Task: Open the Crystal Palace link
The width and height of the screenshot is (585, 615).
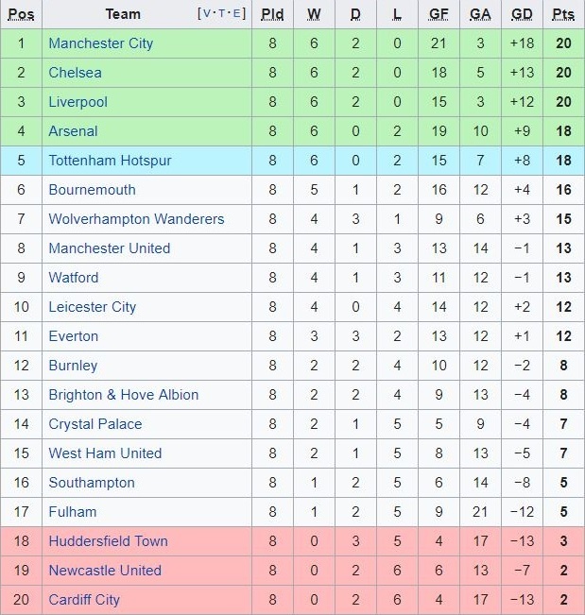Action: (95, 424)
